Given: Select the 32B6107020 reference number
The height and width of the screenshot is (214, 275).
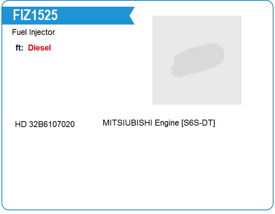Looking at the screenshot, I should (52, 124).
